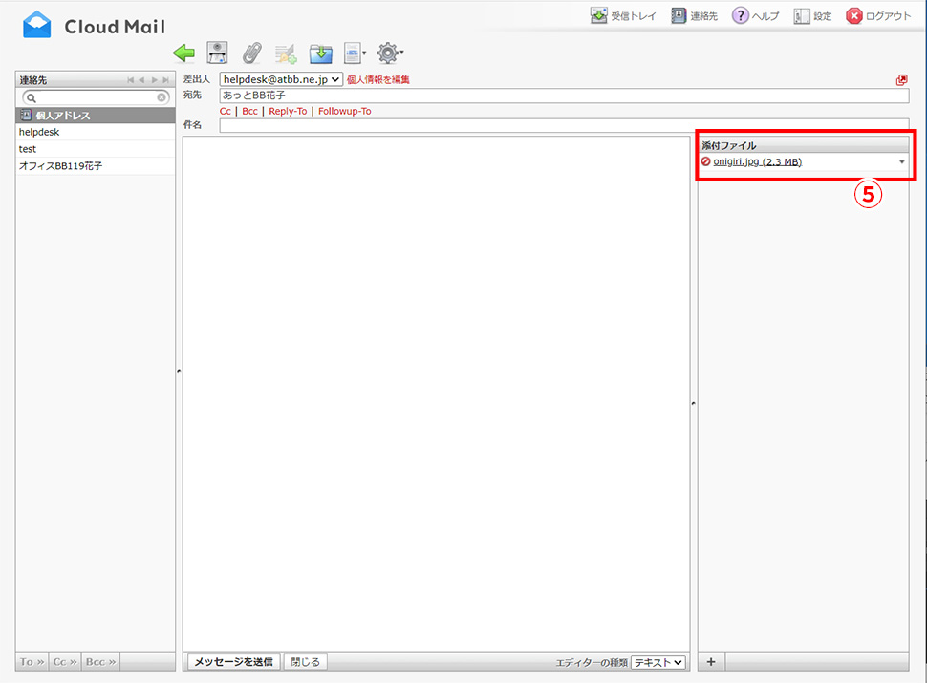Add a Bcc recipient field
Screen dimensions: 927x683
pyautogui.click(x=249, y=111)
